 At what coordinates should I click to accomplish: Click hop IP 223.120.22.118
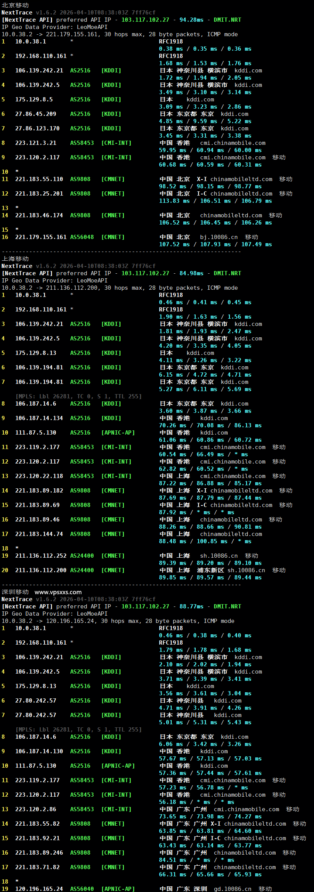click(39, 476)
